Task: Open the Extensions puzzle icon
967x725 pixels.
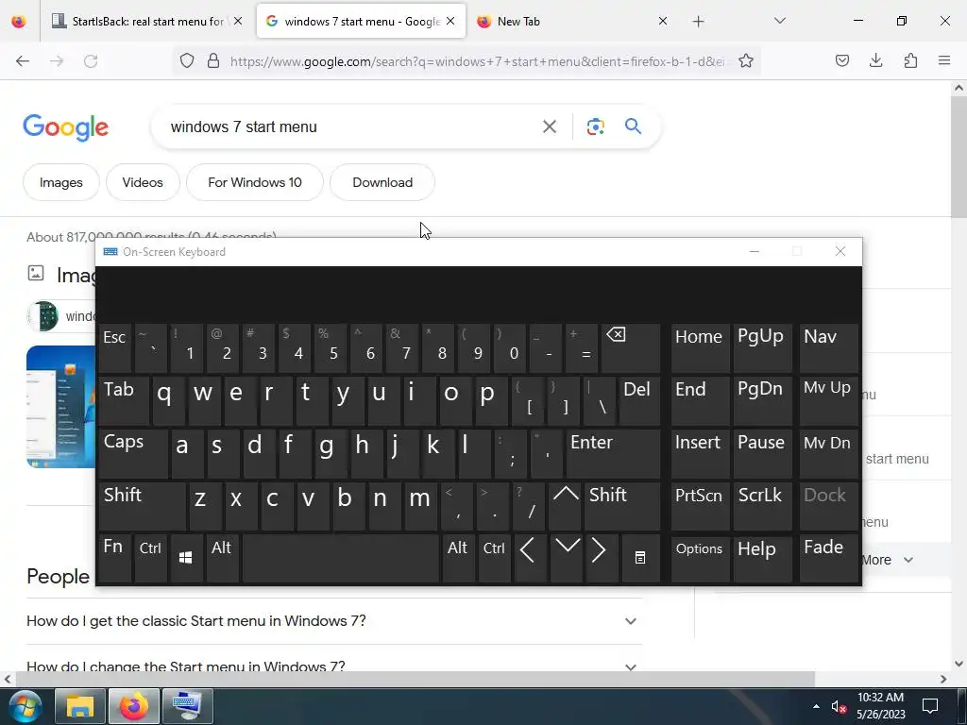Action: [910, 60]
